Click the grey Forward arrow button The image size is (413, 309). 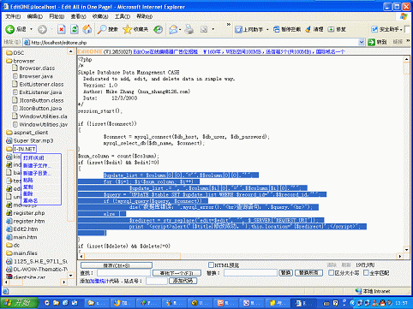point(42,29)
